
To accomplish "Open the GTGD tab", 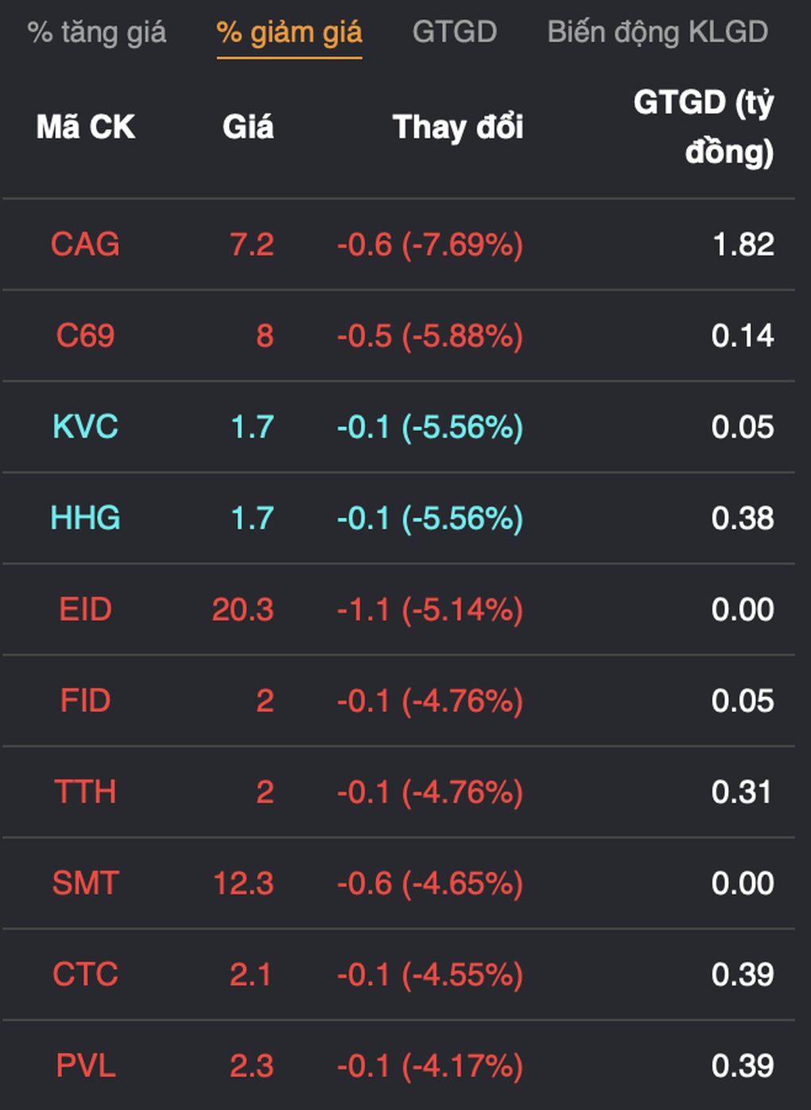I will pyautogui.click(x=454, y=33).
